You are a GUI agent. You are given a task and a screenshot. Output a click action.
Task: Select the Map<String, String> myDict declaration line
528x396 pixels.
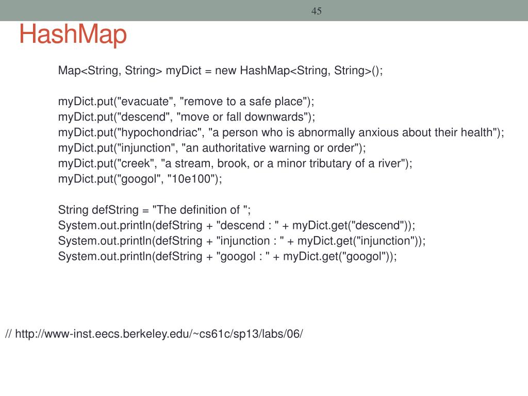(221, 71)
